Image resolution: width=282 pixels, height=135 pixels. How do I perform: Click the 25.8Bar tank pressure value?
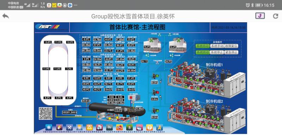(x=139, y=109)
